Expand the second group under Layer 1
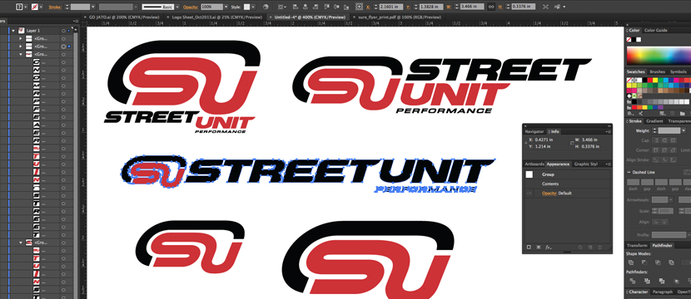This screenshot has height=299, width=691. point(20,47)
